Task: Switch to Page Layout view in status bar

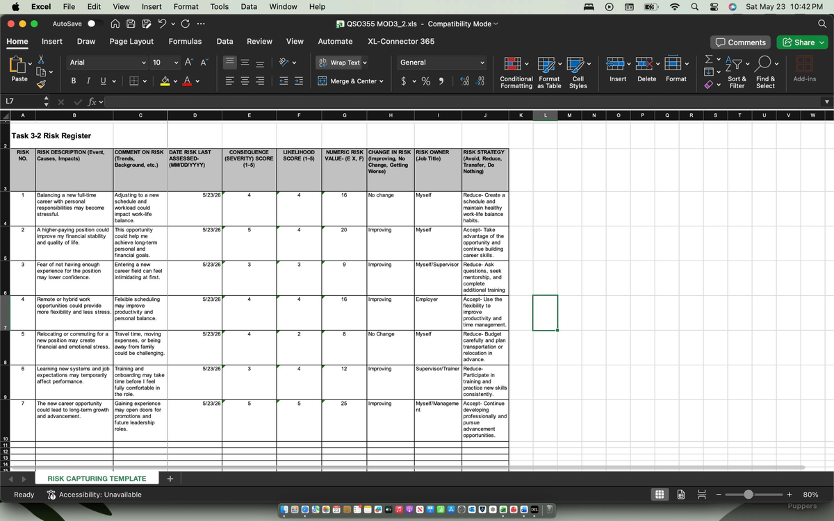Action: pyautogui.click(x=680, y=495)
